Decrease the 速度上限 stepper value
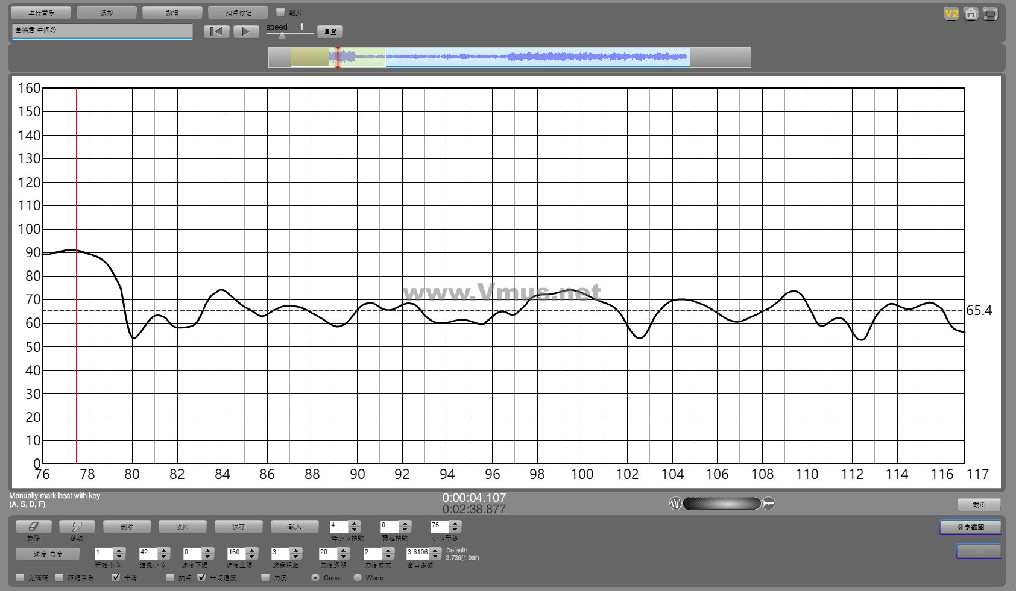This screenshot has height=591, width=1016. [x=252, y=556]
